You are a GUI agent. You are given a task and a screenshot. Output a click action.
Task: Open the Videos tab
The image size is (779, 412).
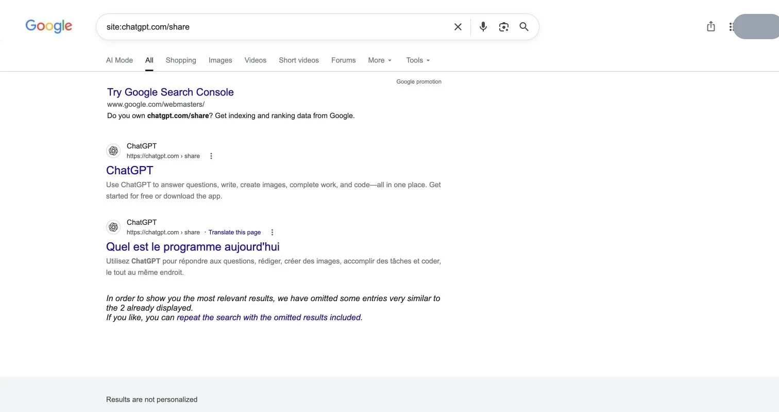pos(256,60)
